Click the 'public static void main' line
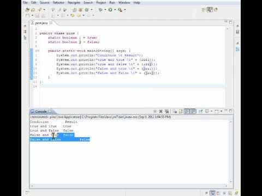 click(89, 51)
